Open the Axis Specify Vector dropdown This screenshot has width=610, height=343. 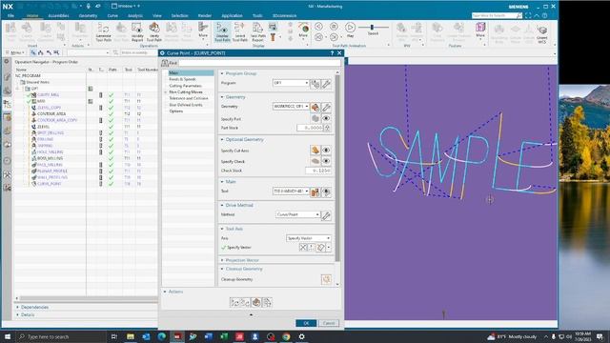tap(308, 238)
